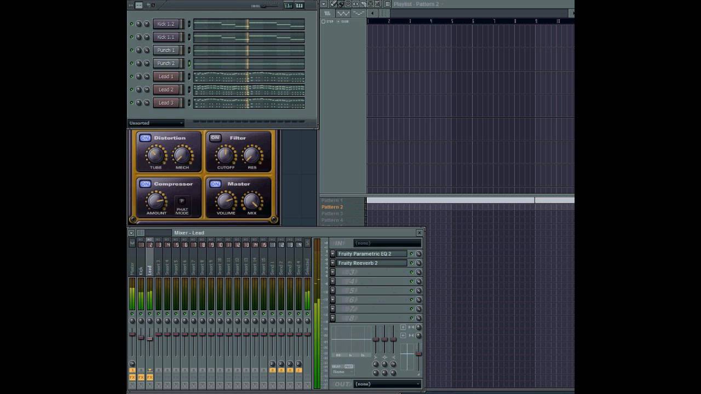Select Pattern 1 in Playlist
701x394 pixels.
332,200
